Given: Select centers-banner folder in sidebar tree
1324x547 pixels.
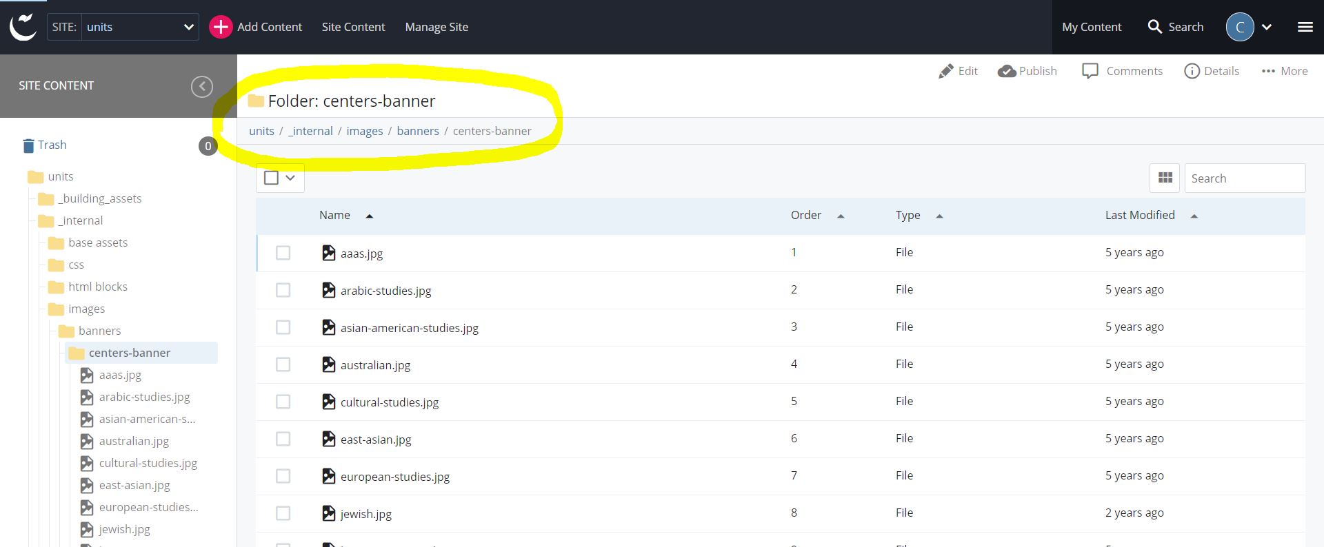Looking at the screenshot, I should tap(141, 353).
